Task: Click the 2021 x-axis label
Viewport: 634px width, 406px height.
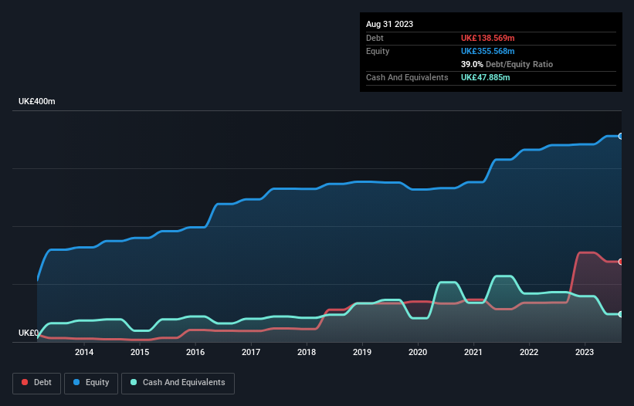Action: [473, 352]
